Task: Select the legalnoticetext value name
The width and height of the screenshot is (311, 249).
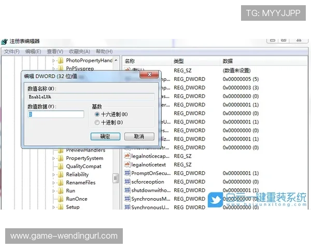Action: pyautogui.click(x=148, y=165)
